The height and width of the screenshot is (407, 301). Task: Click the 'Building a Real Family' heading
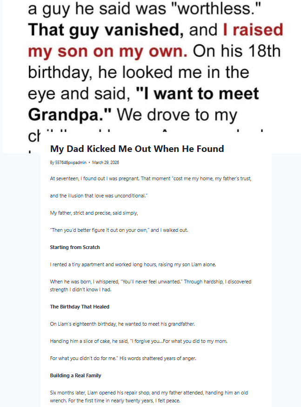75,375
